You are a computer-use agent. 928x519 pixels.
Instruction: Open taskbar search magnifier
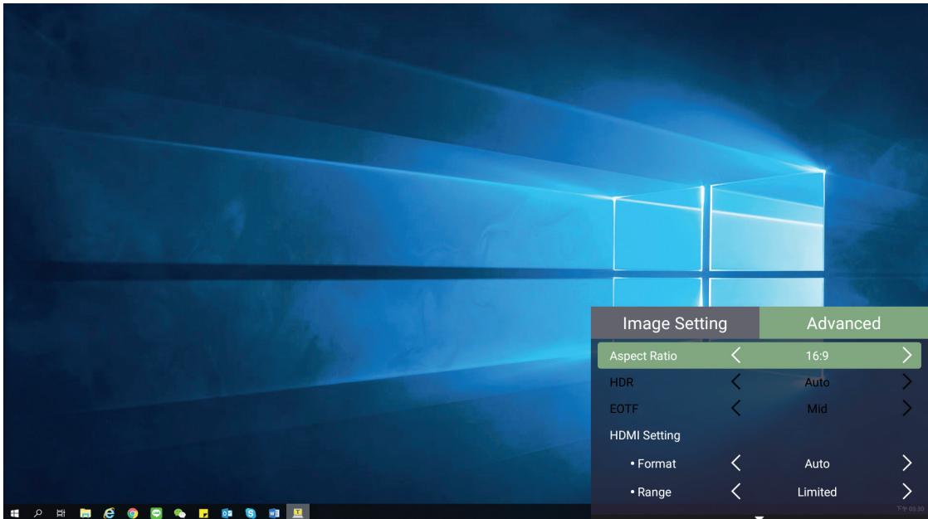tap(38, 512)
